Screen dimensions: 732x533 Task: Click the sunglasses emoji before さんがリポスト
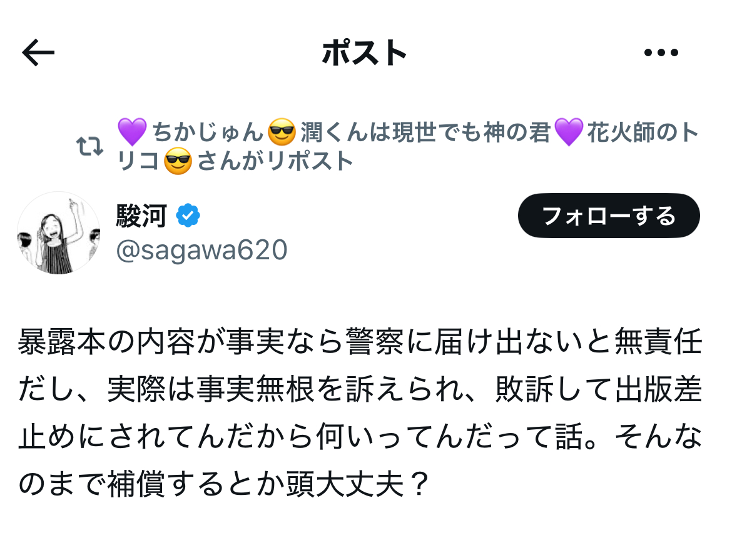point(178,161)
